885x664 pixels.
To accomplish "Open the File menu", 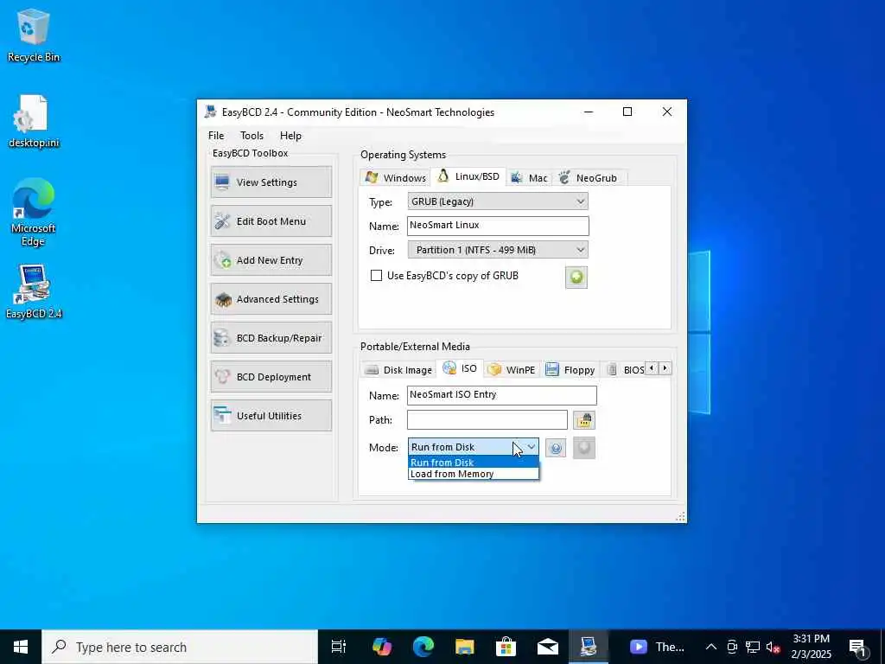I will click(215, 136).
